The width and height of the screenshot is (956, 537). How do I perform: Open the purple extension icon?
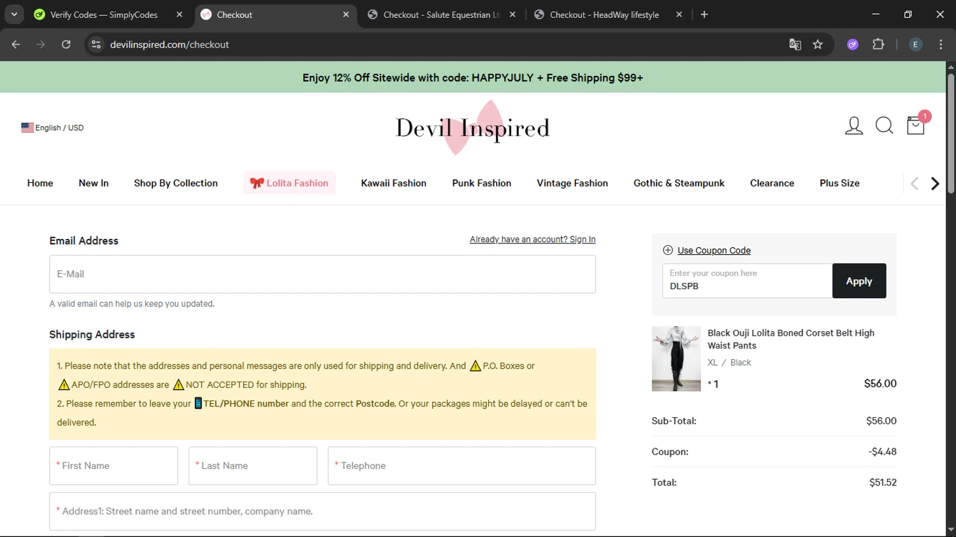tap(853, 45)
